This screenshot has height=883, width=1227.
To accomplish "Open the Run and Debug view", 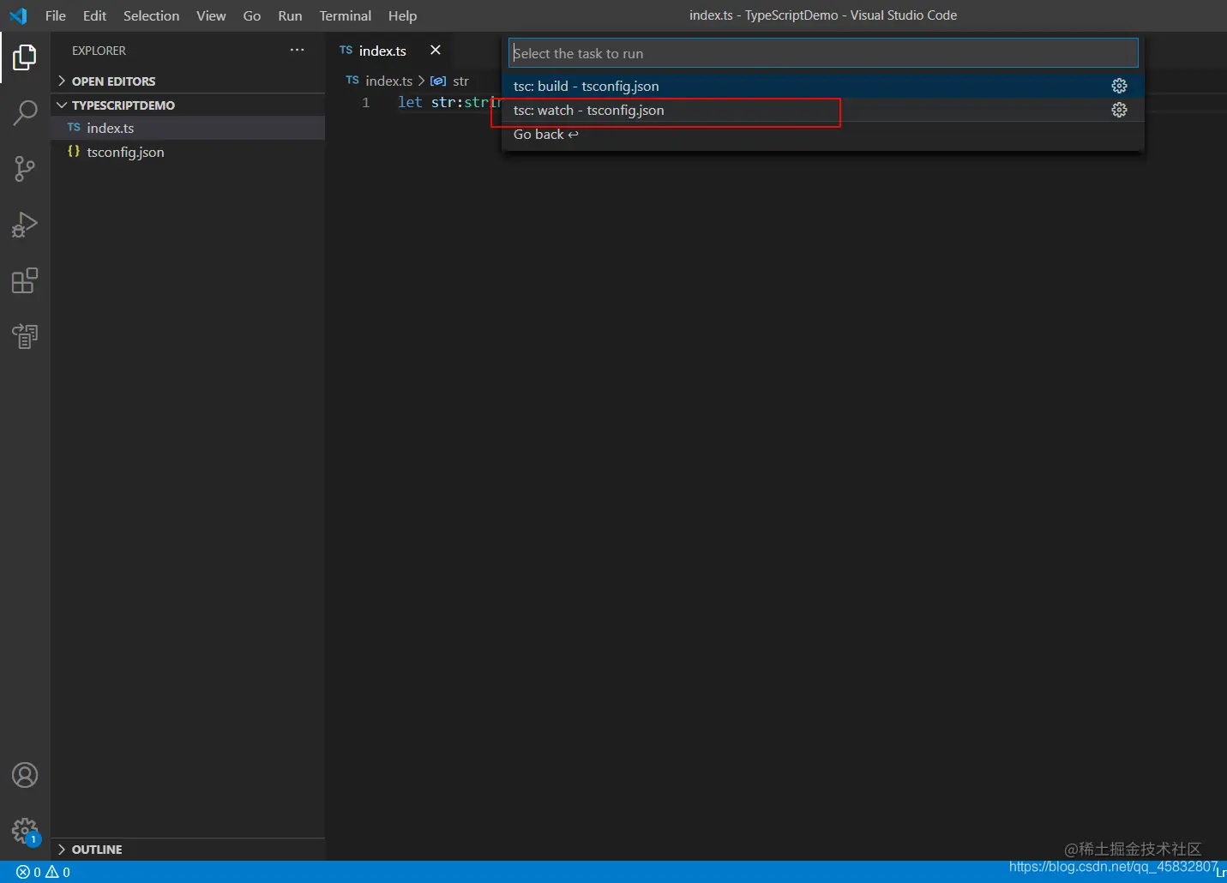I will 25,225.
